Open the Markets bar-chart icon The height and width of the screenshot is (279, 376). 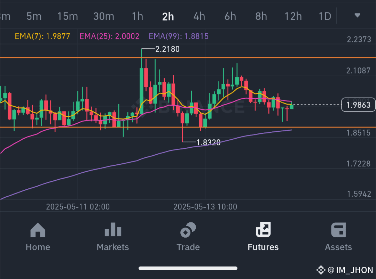(x=113, y=229)
